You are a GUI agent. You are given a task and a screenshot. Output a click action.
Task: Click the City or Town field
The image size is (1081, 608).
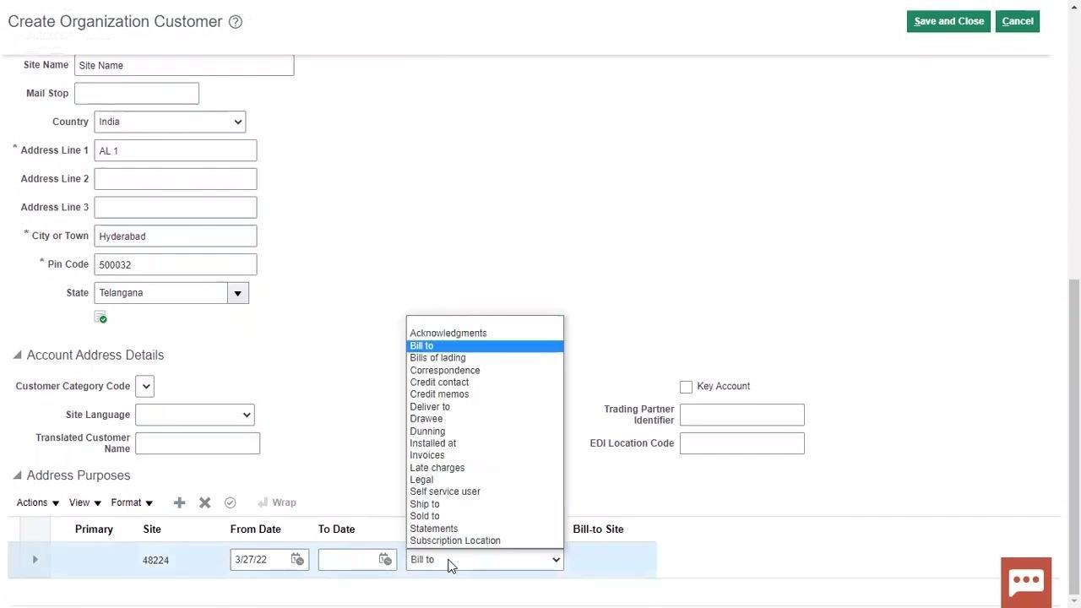pyautogui.click(x=176, y=236)
